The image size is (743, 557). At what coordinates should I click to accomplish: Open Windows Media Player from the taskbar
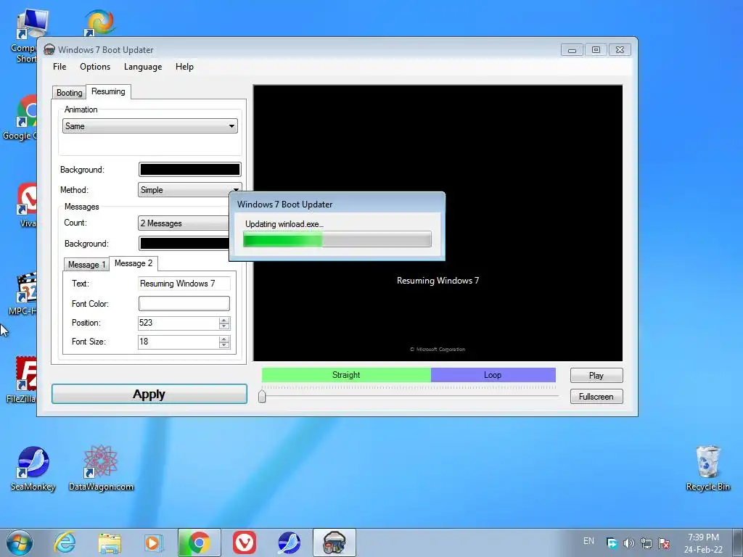154,542
